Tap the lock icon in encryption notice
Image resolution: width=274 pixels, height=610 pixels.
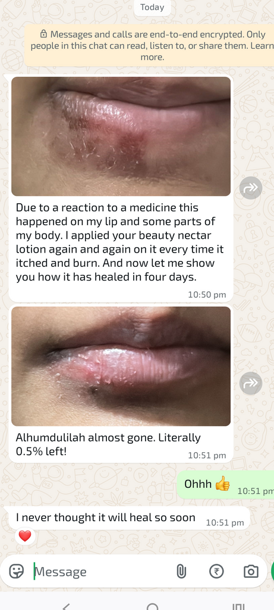point(44,34)
